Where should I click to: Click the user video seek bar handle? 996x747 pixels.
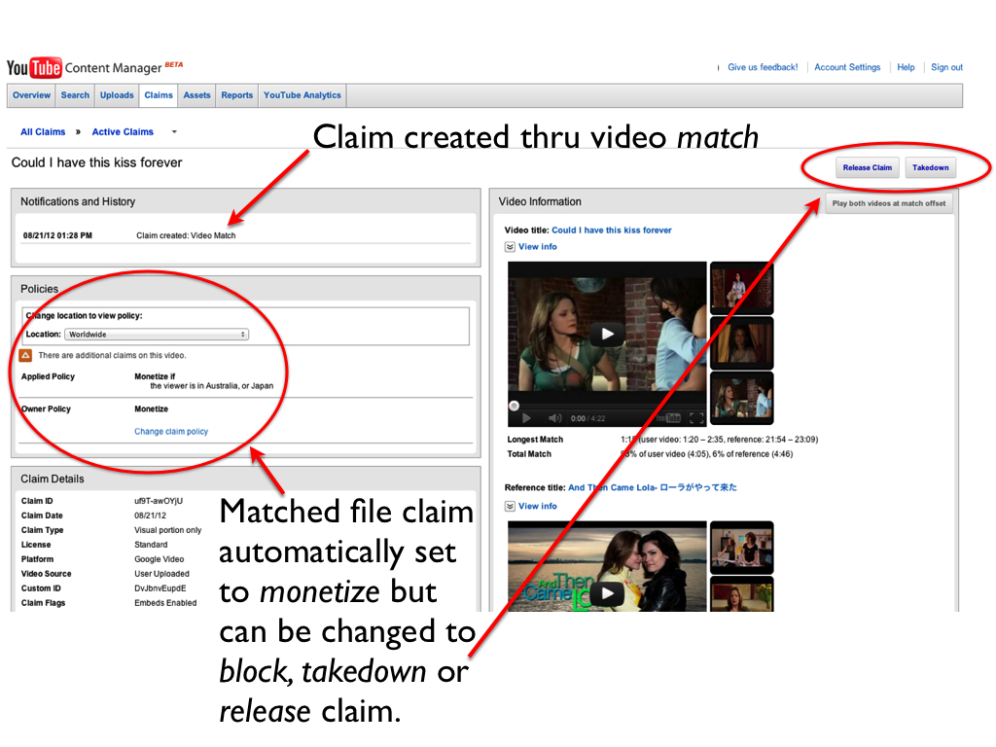pos(514,406)
